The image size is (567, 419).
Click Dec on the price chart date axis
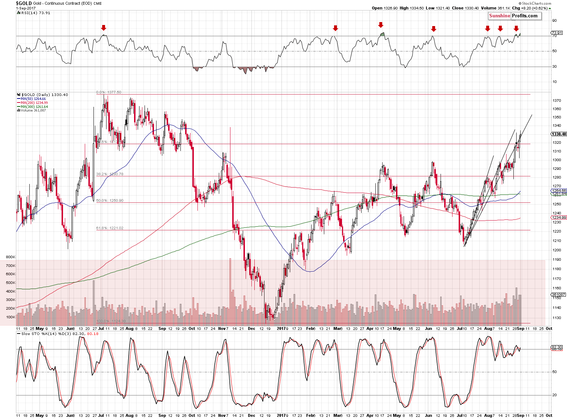[251, 328]
